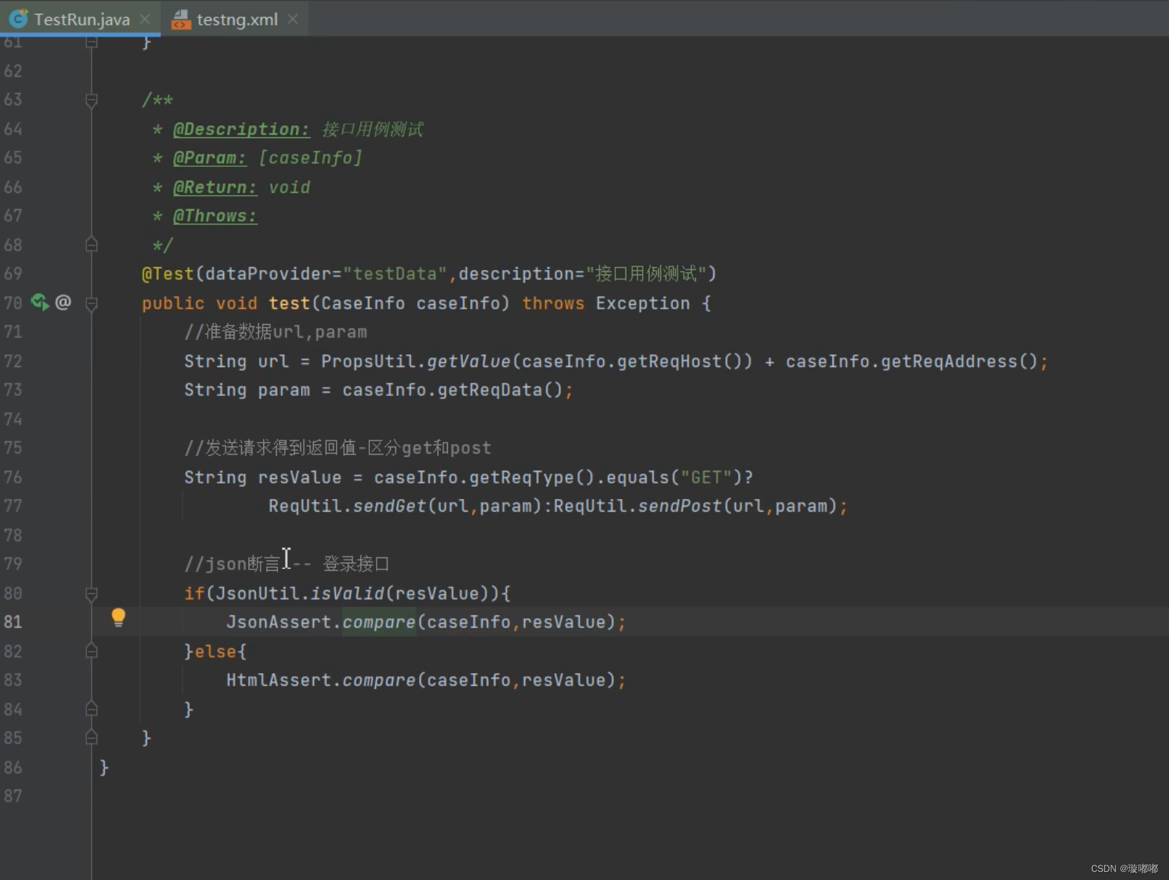1169x880 pixels.
Task: Click the @Return: Javadoc tag
Action: 215,187
